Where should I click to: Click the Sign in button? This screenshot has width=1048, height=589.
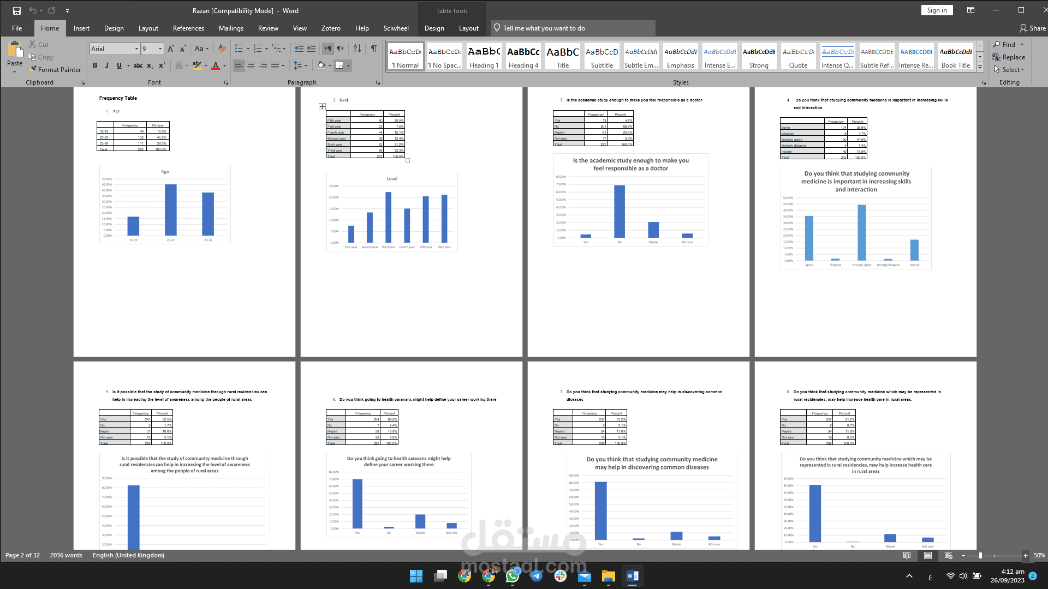tap(937, 10)
